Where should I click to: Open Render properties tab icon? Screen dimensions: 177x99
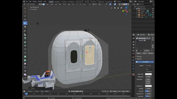coord(133,42)
